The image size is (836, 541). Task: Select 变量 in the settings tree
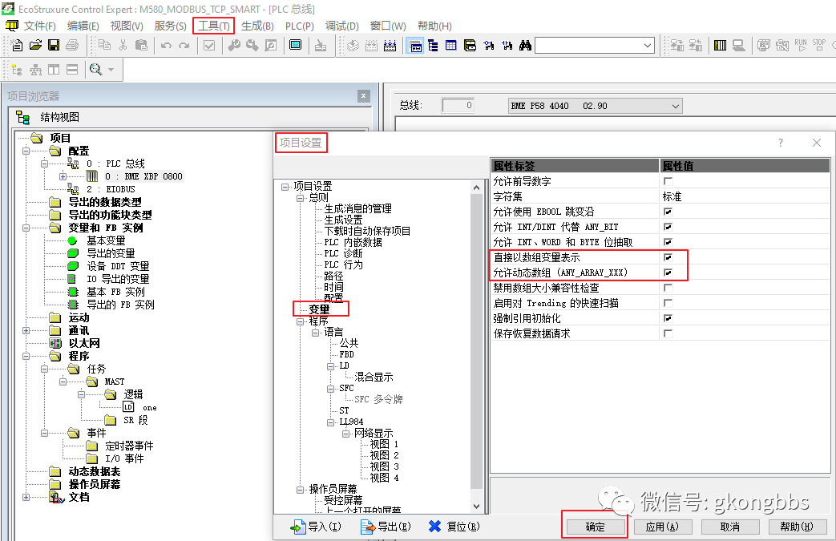[319, 309]
